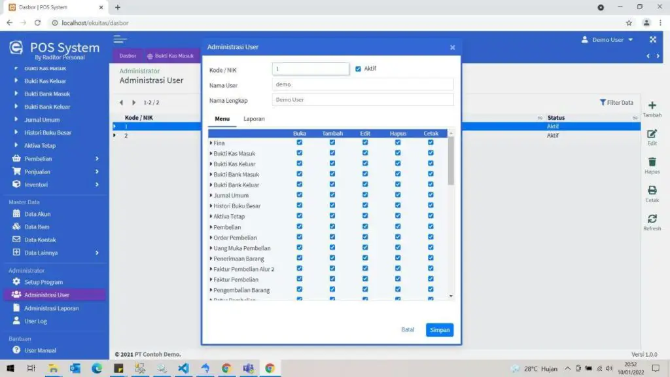The image size is (670, 377).
Task: Uncheck Cetak permission for Jurnal Umum
Action: coord(431,195)
